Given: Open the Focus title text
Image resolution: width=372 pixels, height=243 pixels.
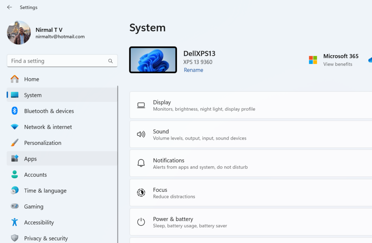Looking at the screenshot, I should (x=160, y=190).
